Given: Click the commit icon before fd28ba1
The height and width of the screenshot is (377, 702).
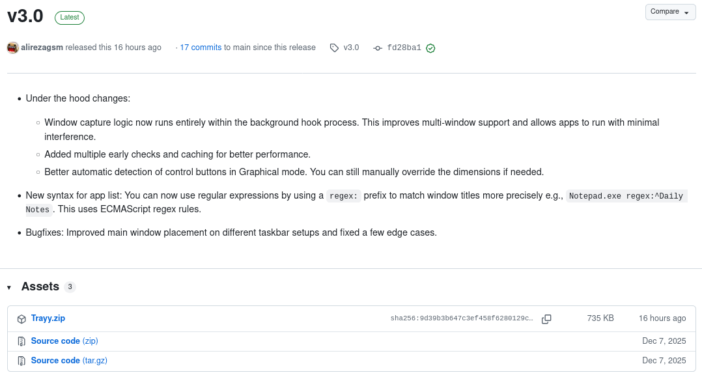Looking at the screenshot, I should pyautogui.click(x=378, y=48).
